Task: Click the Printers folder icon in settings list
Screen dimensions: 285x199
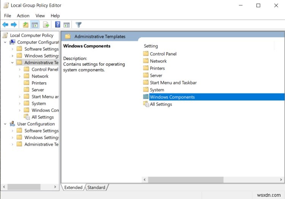Action: click(x=146, y=68)
